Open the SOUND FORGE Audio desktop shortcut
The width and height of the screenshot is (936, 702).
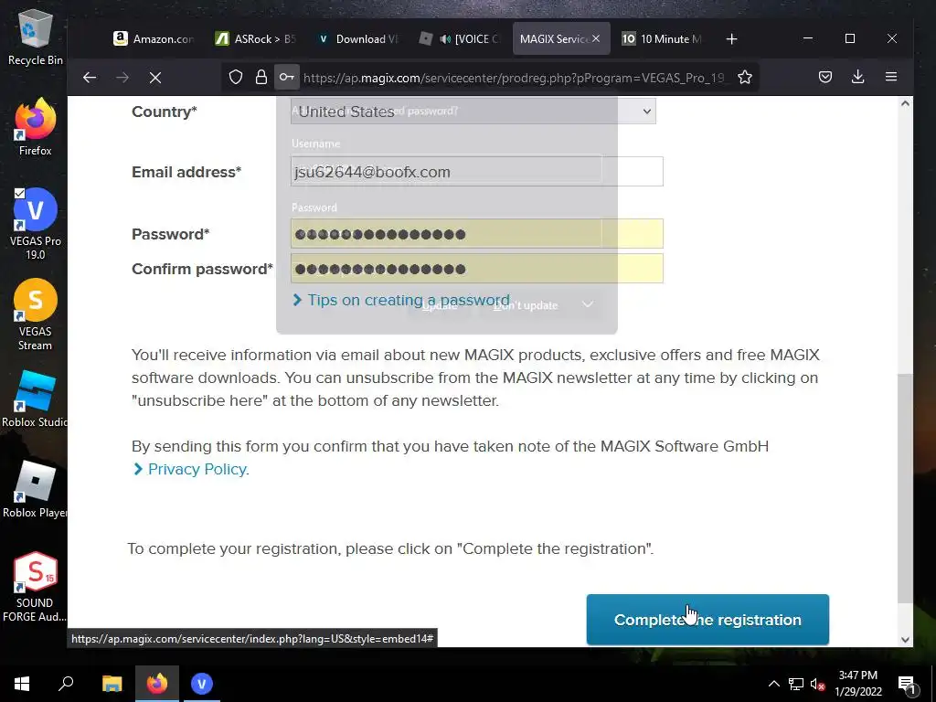coord(35,588)
